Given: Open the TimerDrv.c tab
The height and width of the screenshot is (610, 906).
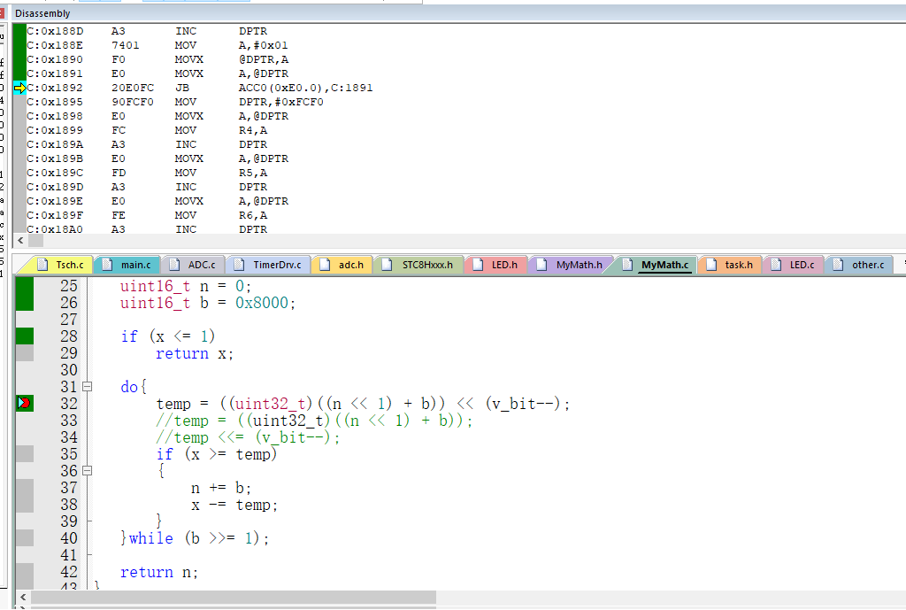Looking at the screenshot, I should point(268,265).
